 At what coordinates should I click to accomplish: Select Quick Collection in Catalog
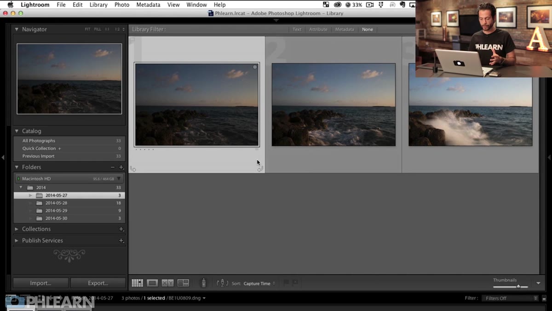click(x=69, y=149)
